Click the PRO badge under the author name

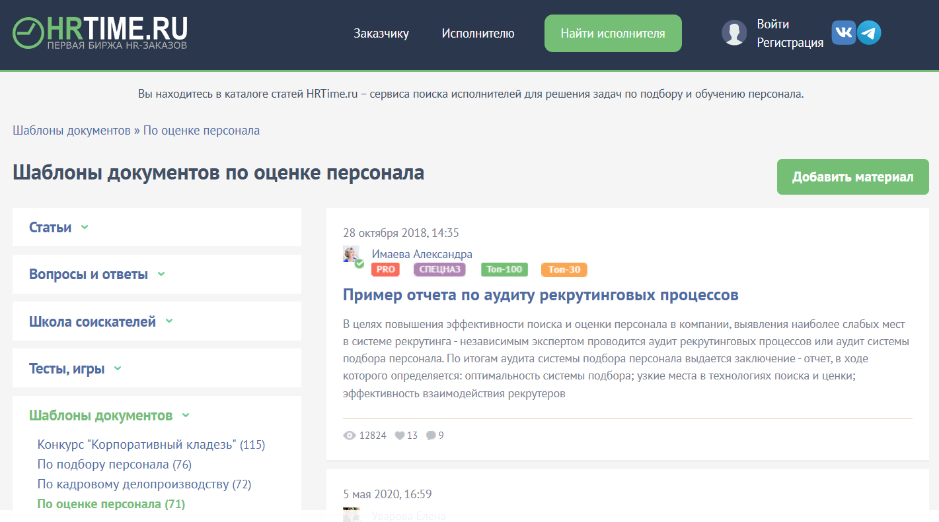pyautogui.click(x=385, y=269)
